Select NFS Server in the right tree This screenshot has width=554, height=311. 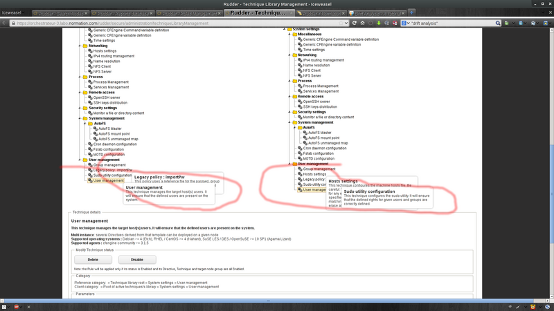pyautogui.click(x=312, y=75)
